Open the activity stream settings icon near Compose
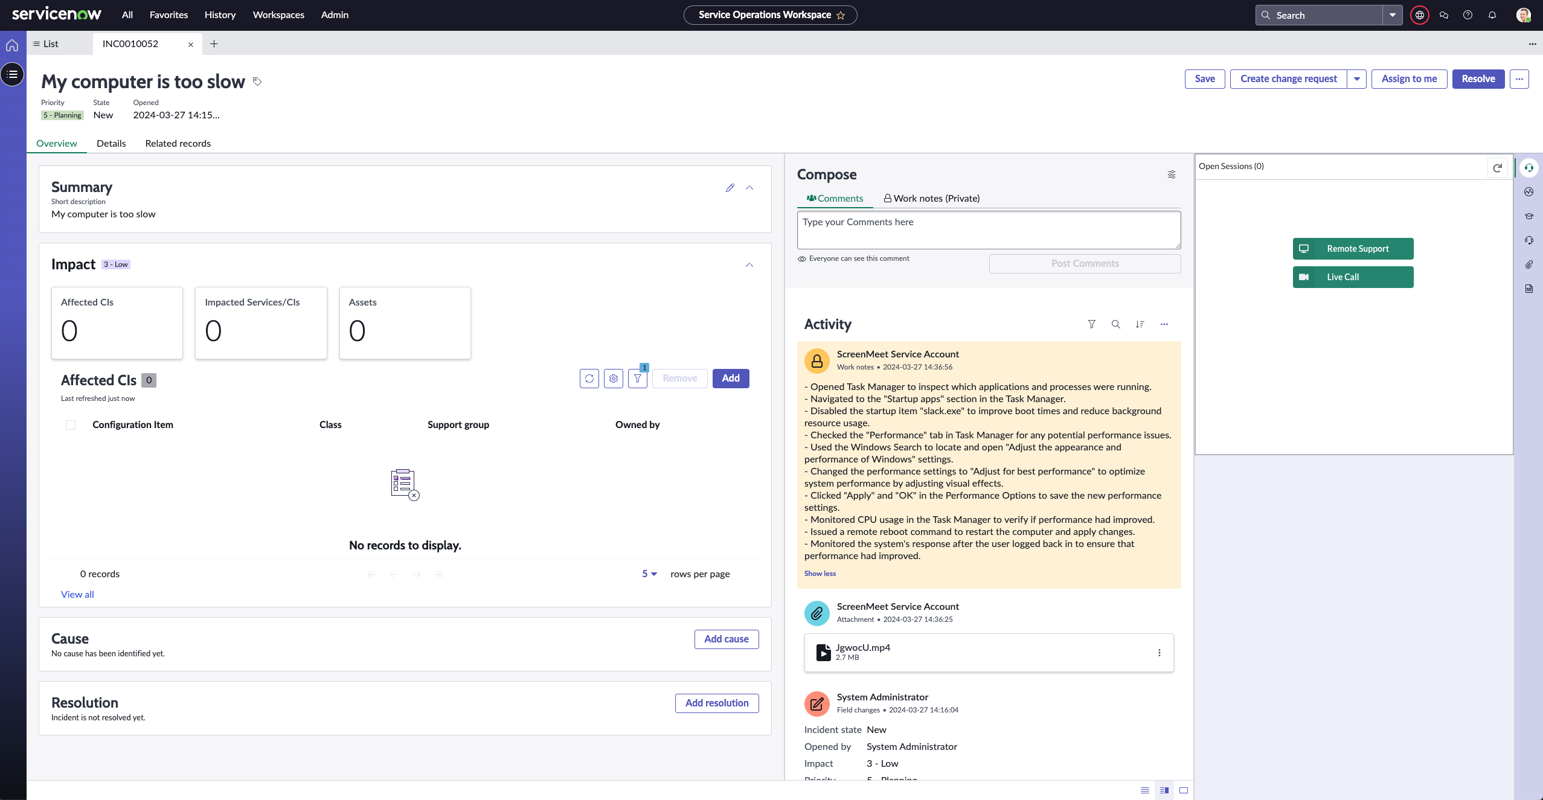This screenshot has height=800, width=1543. point(1171,174)
